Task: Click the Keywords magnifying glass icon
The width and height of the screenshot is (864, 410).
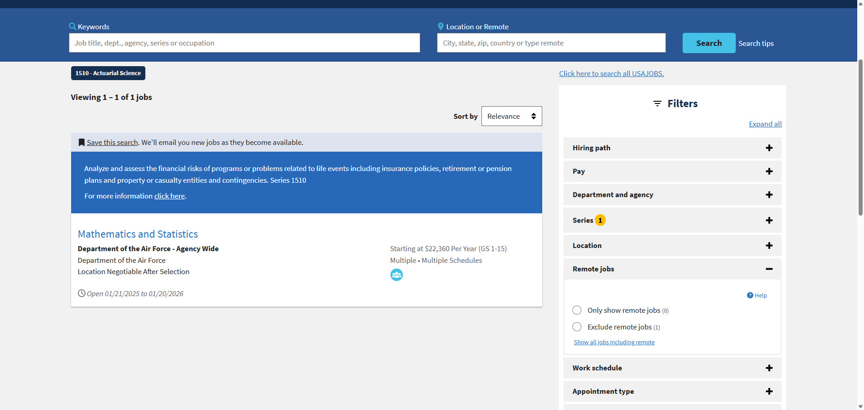Action: pyautogui.click(x=72, y=27)
